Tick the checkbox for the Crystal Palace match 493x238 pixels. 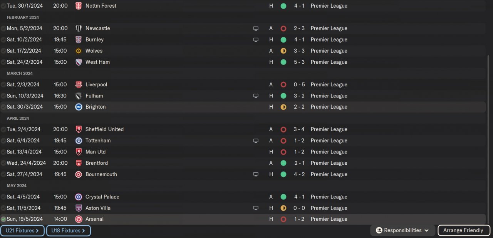[x=3, y=197]
